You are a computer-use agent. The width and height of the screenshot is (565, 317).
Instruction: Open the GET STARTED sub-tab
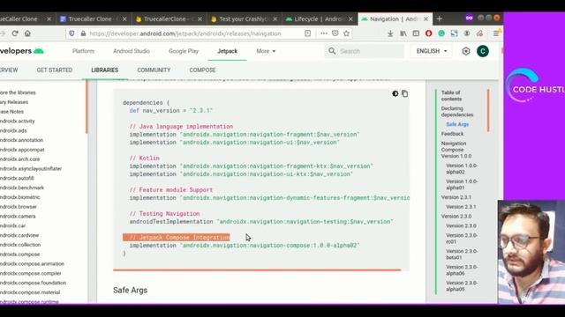click(x=55, y=70)
